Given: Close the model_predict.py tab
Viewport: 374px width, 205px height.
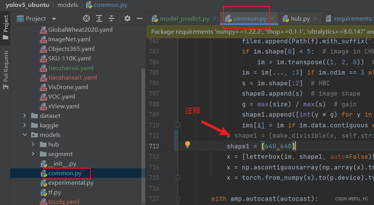Looking at the screenshot, I should click(215, 18).
